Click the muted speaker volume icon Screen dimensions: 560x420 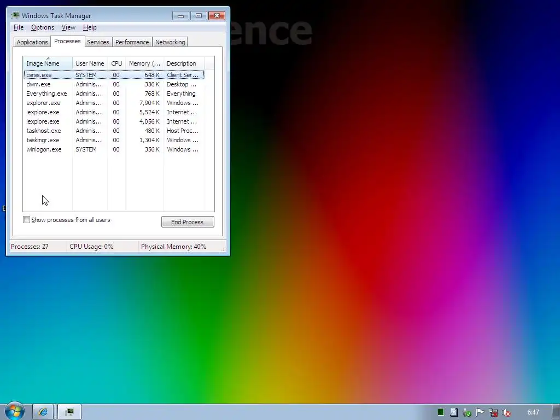point(506,412)
